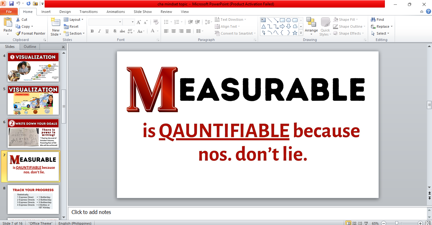
Task: Justify paragraph text
Action: coord(188,31)
